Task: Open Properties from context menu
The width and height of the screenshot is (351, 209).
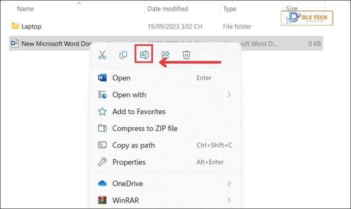Action: [129, 162]
